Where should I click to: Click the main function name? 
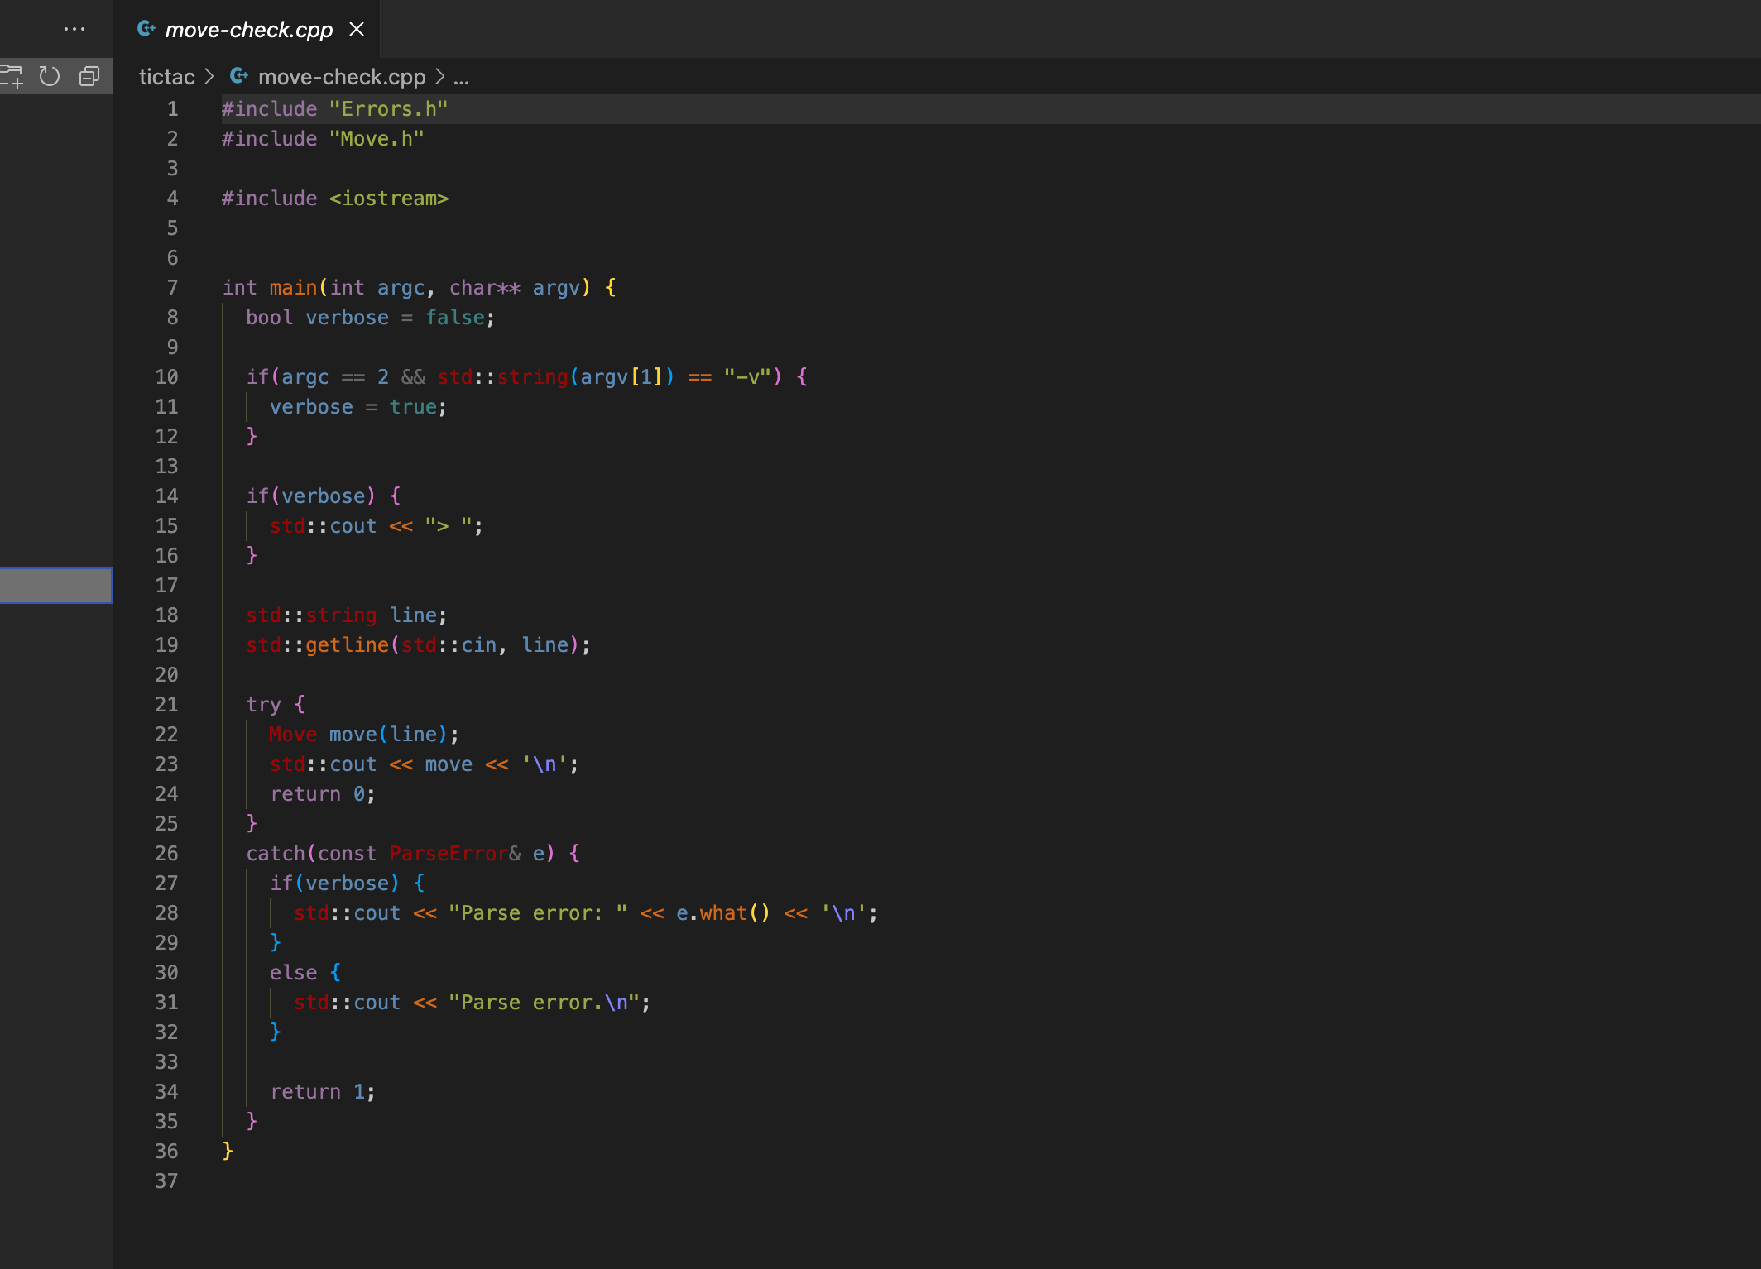click(293, 288)
